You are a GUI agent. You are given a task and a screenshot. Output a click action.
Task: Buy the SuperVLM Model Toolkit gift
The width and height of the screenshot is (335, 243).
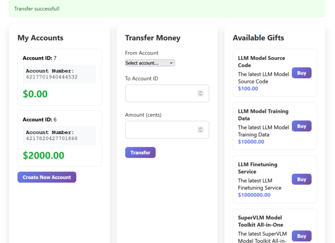tap(302, 236)
